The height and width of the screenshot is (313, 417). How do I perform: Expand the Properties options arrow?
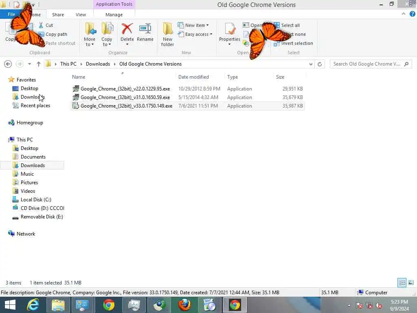click(230, 44)
